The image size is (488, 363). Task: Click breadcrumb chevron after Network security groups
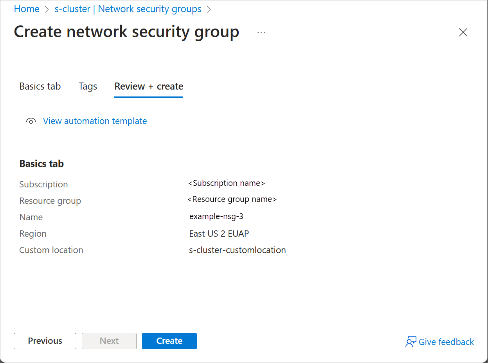tap(209, 9)
